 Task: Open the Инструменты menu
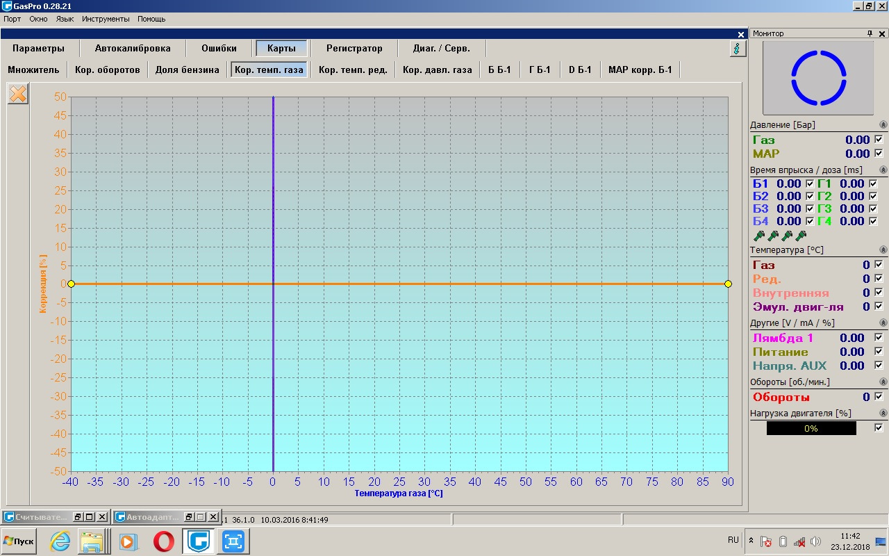click(x=106, y=19)
